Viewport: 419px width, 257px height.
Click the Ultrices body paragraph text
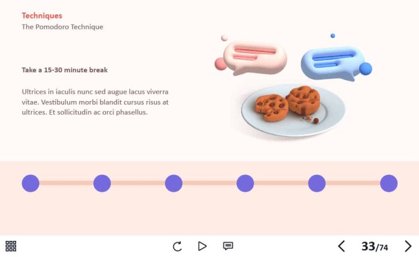tap(95, 102)
